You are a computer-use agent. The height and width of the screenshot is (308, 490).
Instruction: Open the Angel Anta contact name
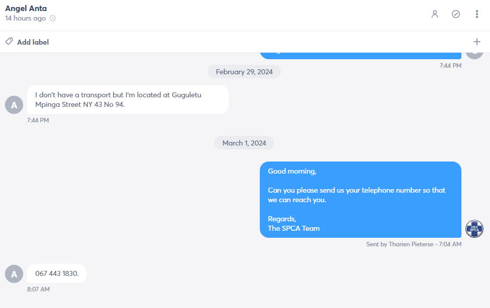pos(26,9)
